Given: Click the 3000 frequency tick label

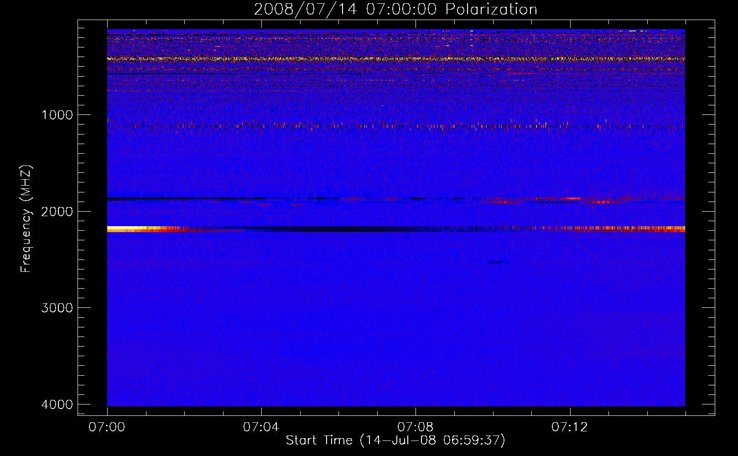Looking at the screenshot, I should point(57,308).
